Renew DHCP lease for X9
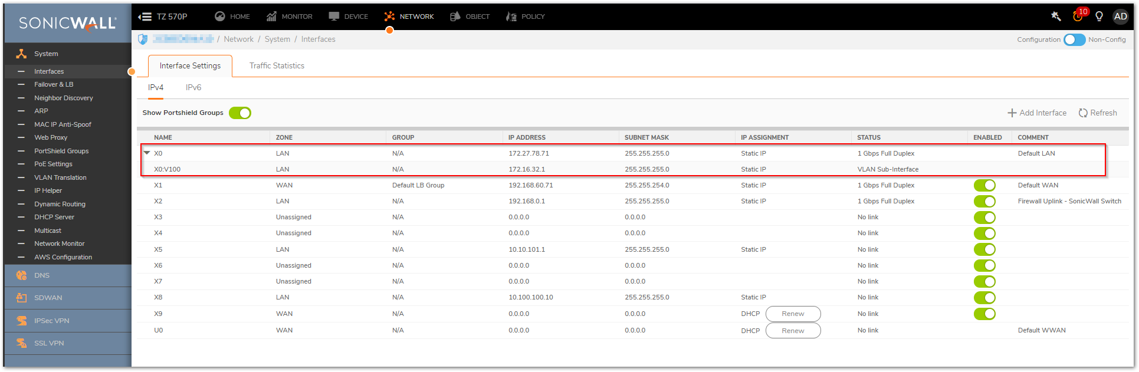The height and width of the screenshot is (372, 1139). (793, 314)
